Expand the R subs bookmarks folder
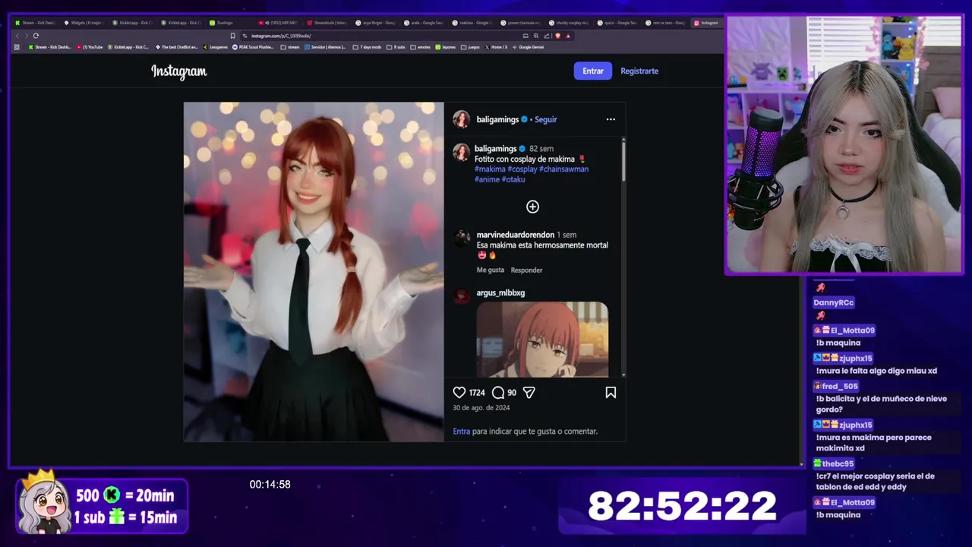This screenshot has width=972, height=547. [x=396, y=47]
